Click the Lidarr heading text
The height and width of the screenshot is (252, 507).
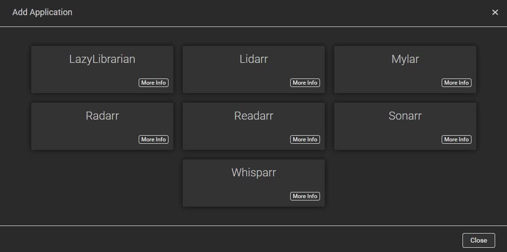(254, 59)
